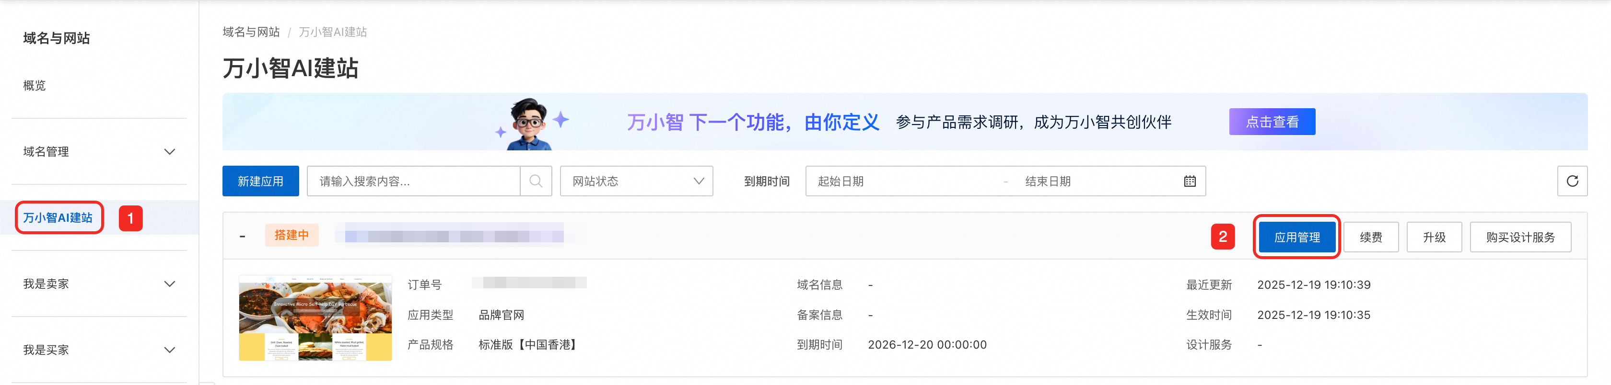Select 万小智AI建站 in the sidebar
The width and height of the screenshot is (1611, 385).
[x=58, y=217]
